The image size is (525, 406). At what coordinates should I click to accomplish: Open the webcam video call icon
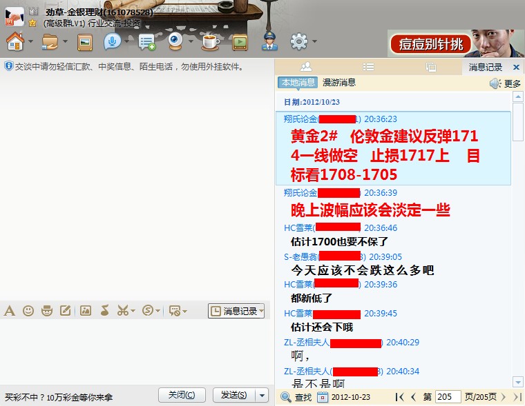point(176,42)
